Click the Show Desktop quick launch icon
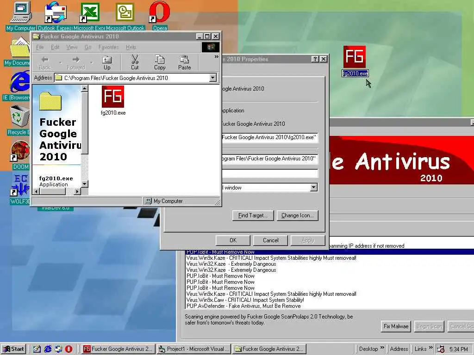 pos(37,349)
